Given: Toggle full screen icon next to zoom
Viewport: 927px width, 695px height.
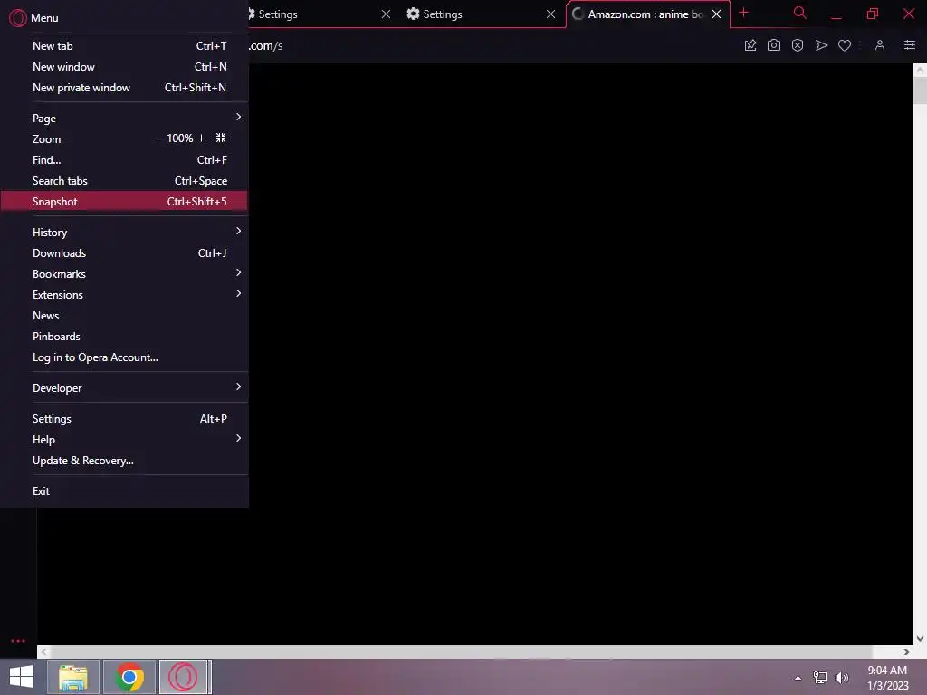Looking at the screenshot, I should pos(221,138).
